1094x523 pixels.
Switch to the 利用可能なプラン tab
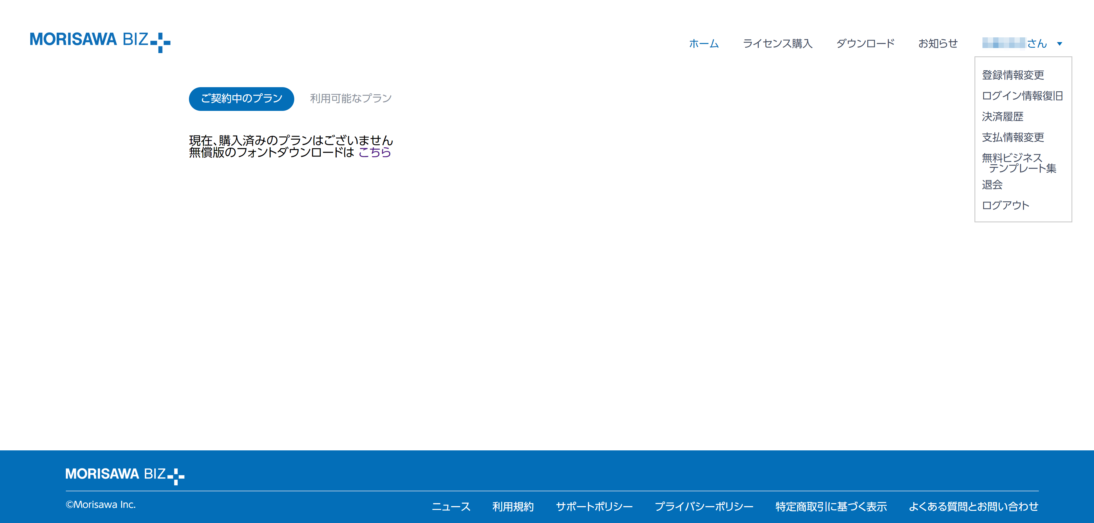(351, 98)
